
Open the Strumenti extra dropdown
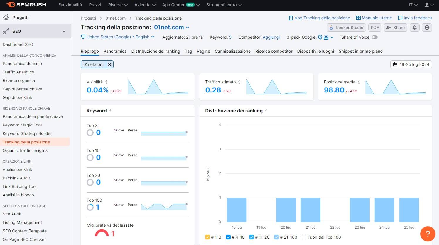click(224, 5)
